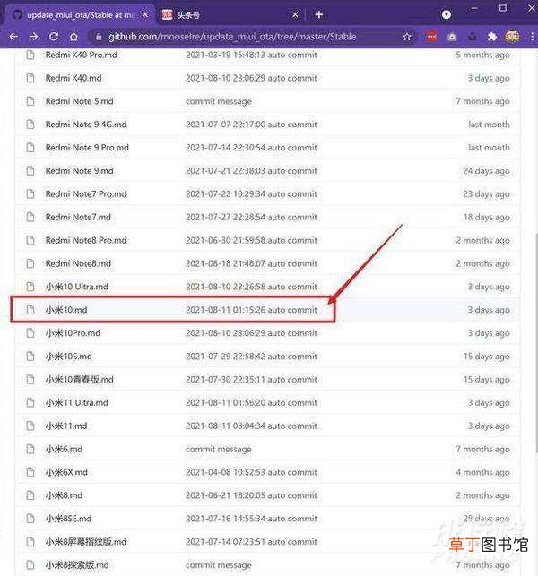
Task: Open 小米10Pro.md file
Action: point(73,333)
